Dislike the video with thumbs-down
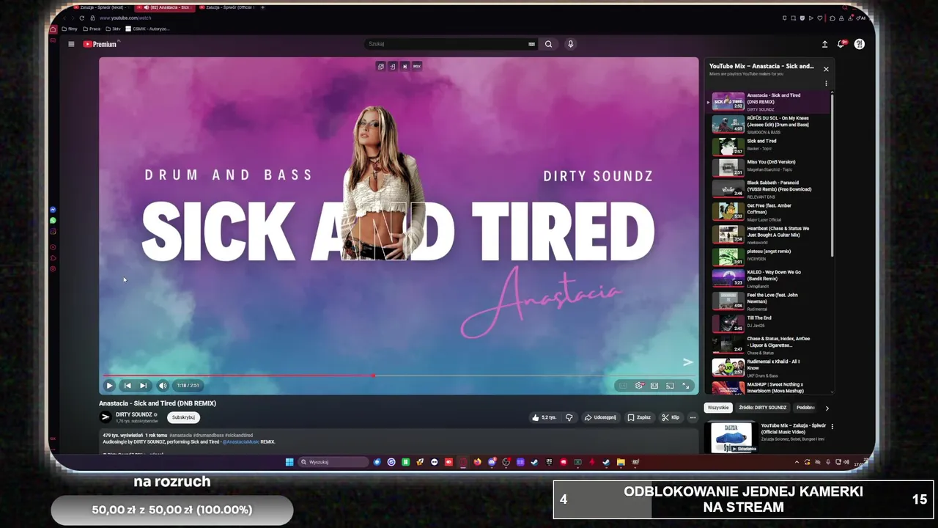 (569, 417)
